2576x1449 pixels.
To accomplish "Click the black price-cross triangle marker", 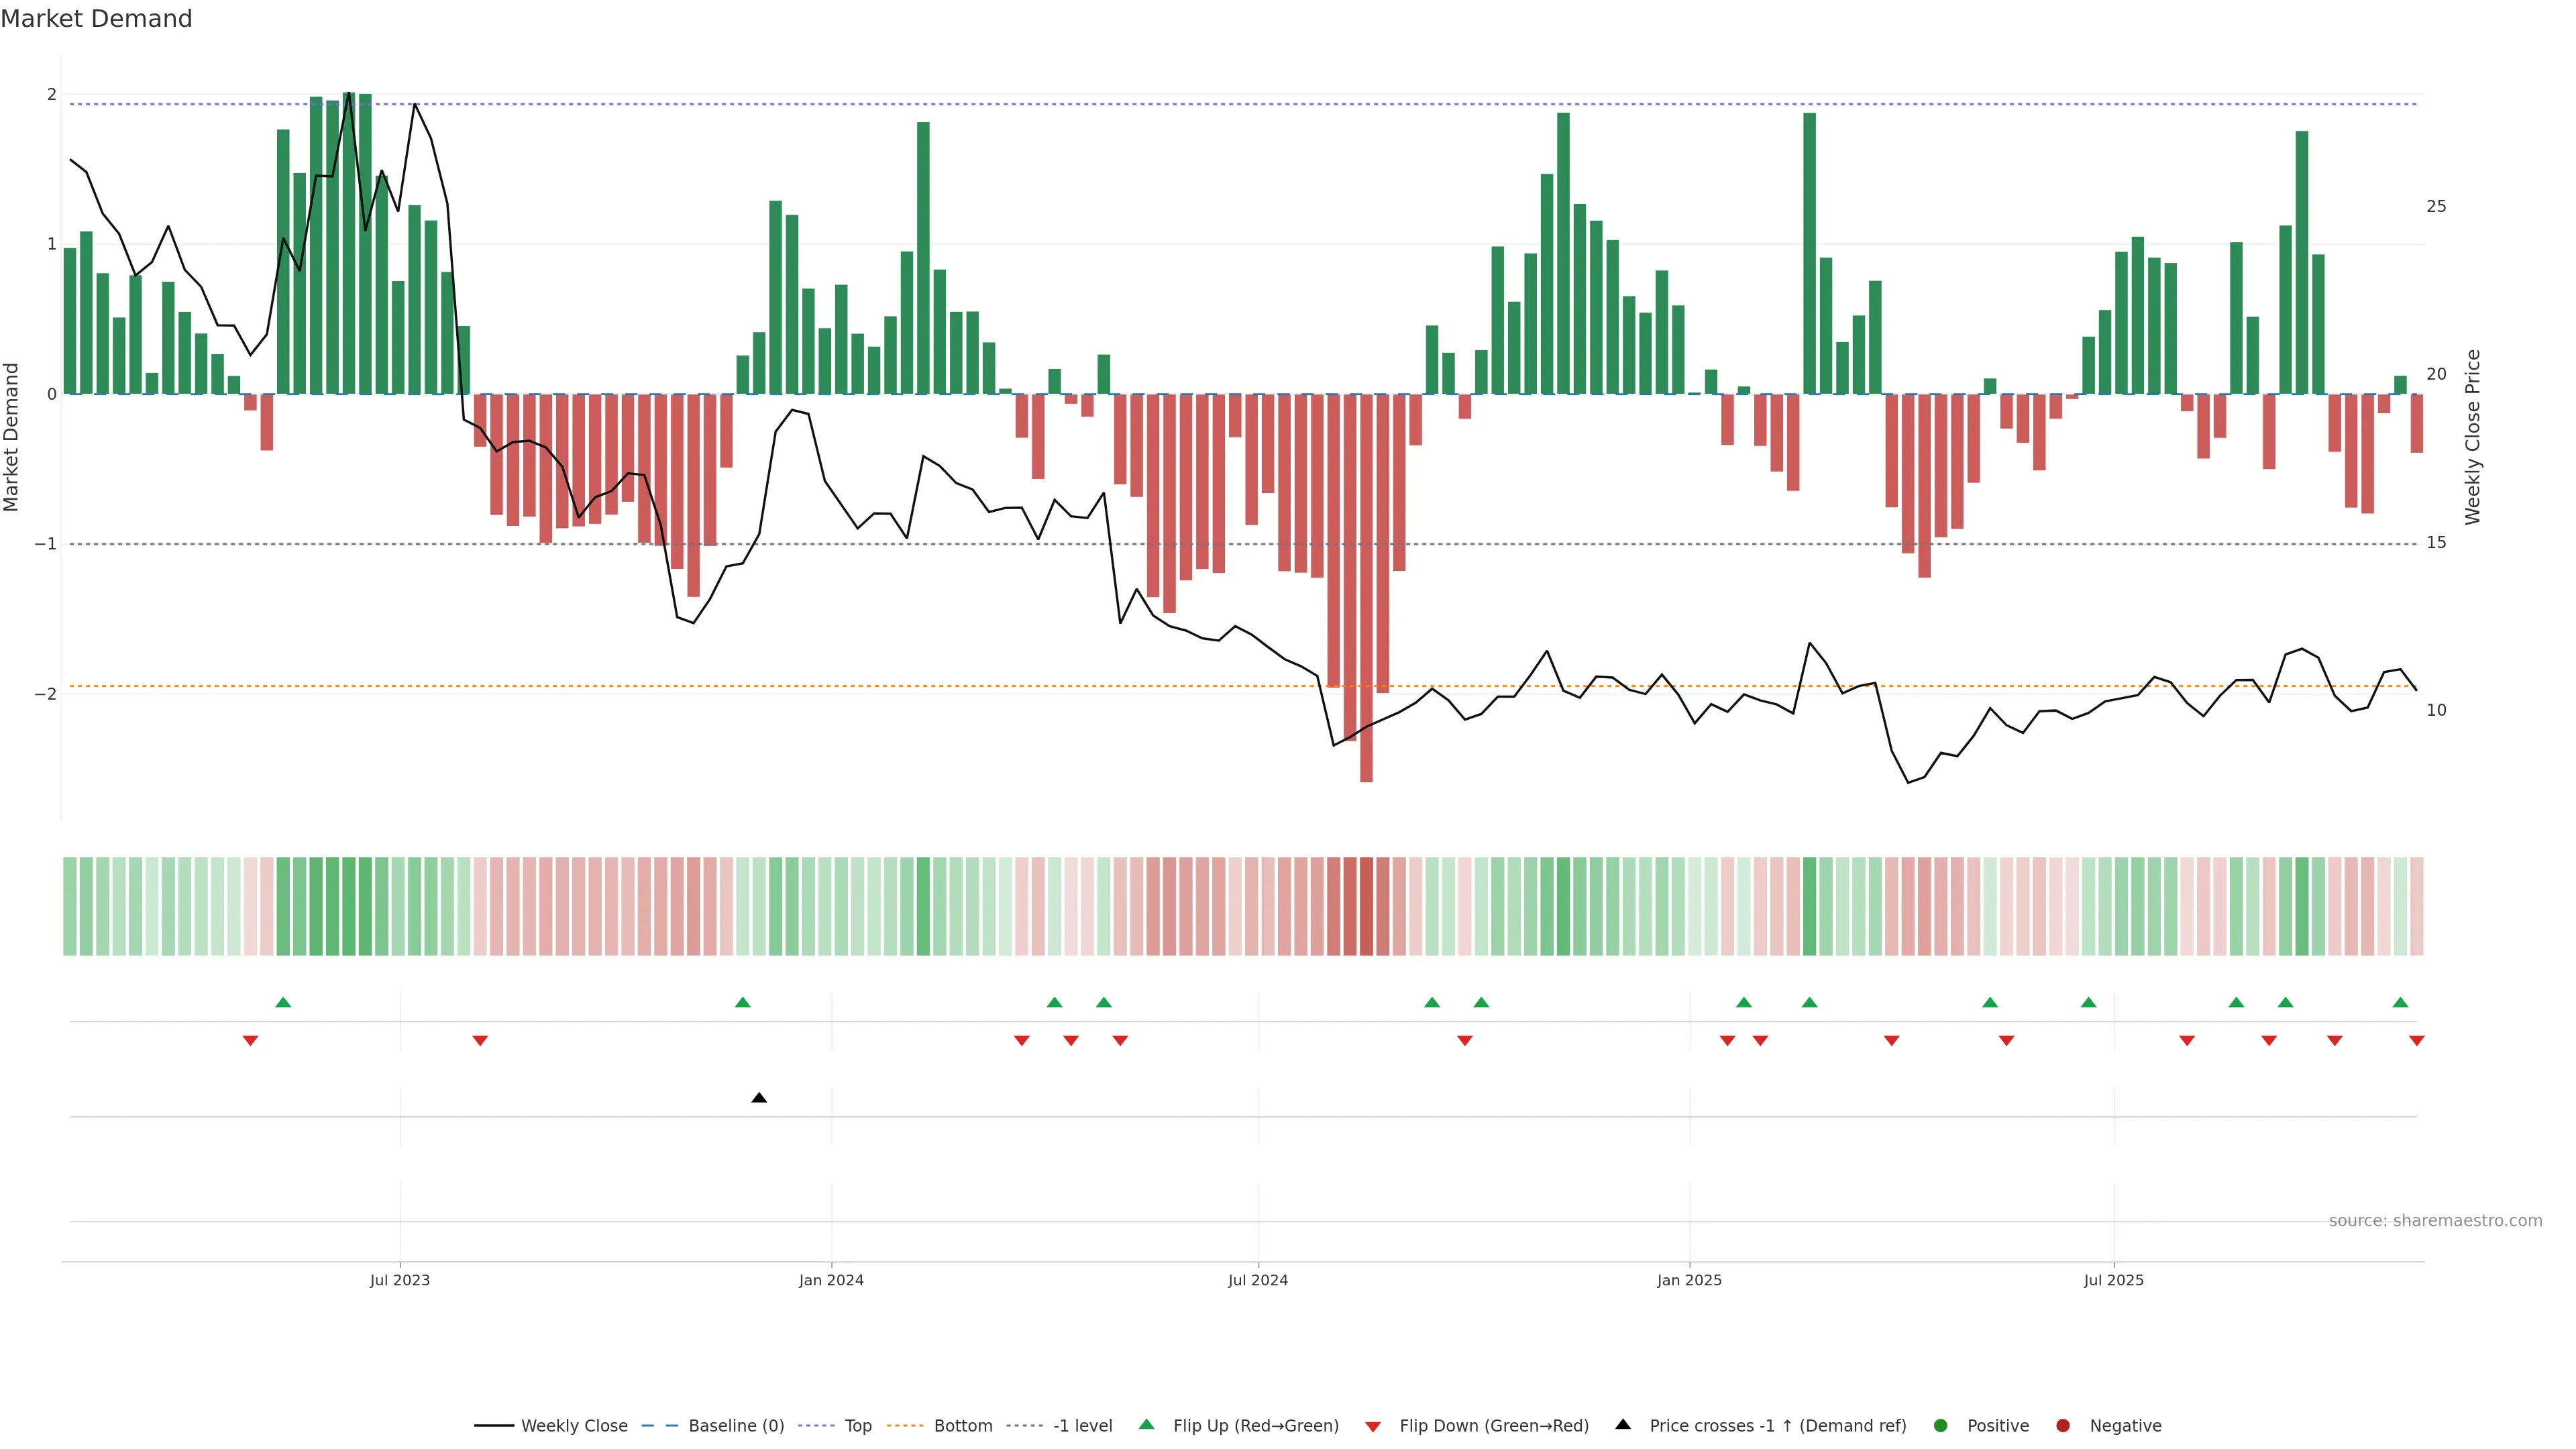I will coord(759,1098).
